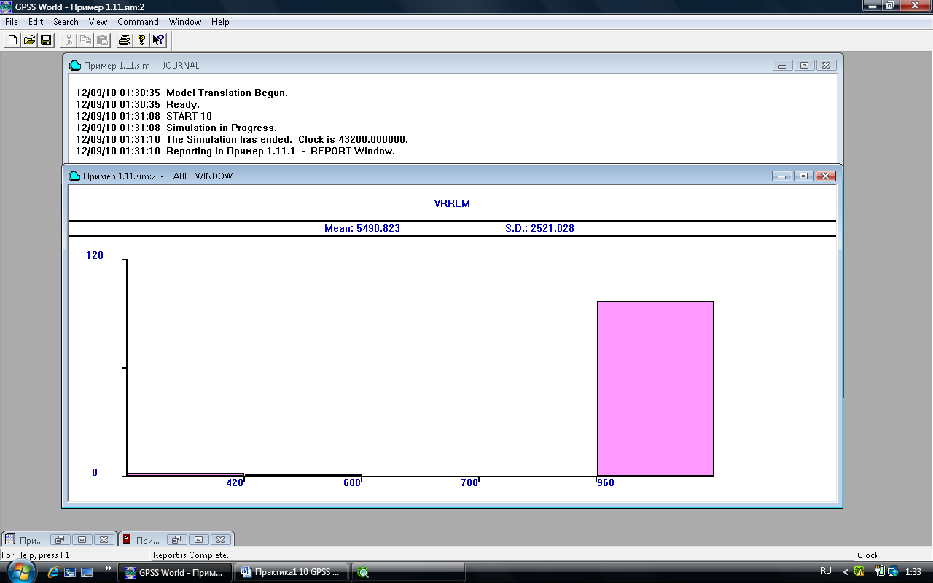Click the 420 axis label
This screenshot has height=583, width=933.
tap(235, 482)
